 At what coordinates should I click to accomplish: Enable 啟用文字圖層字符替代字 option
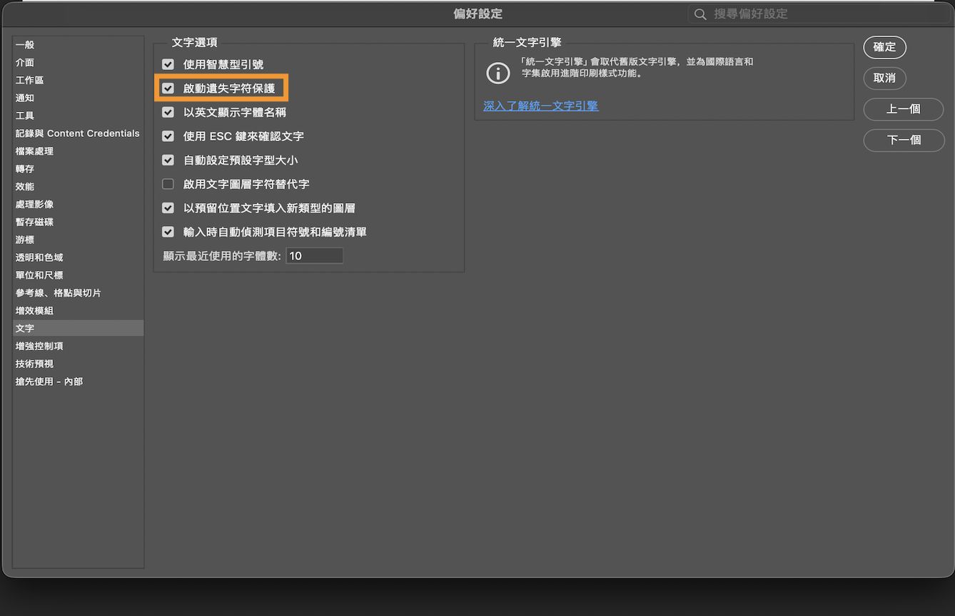point(168,184)
